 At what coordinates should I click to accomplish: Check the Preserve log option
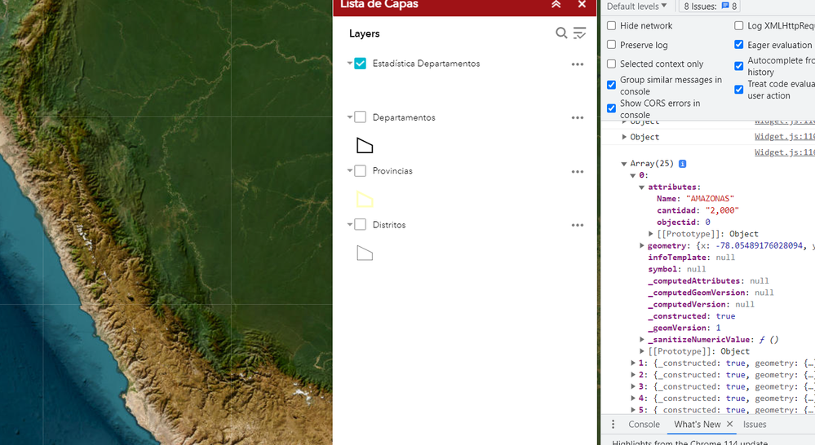612,45
